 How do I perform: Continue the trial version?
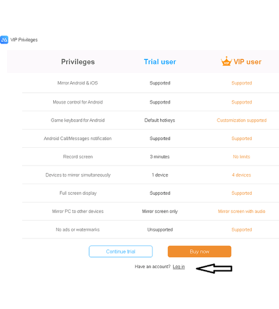tap(120, 251)
